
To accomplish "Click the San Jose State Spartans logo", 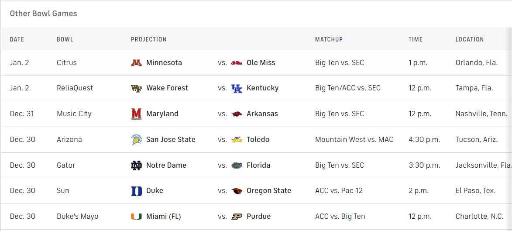I will (136, 139).
